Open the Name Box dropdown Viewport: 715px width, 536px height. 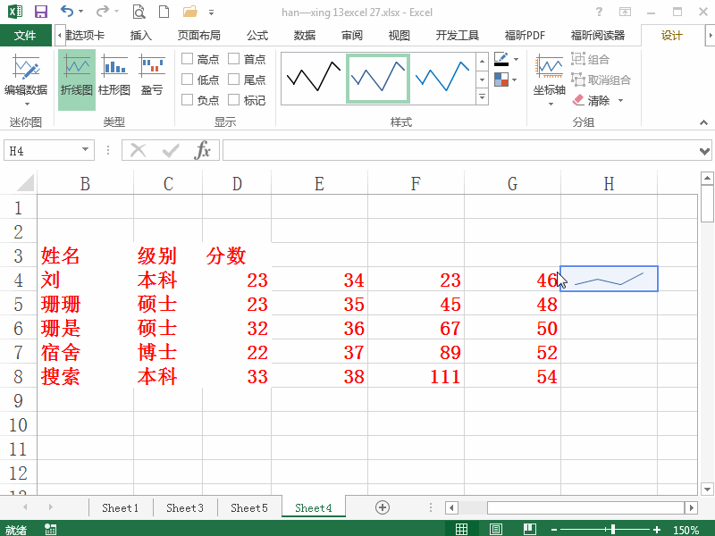[87, 150]
